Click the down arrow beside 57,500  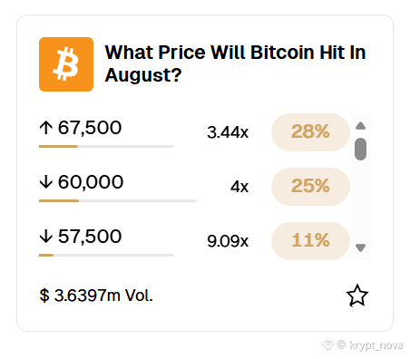(46, 237)
